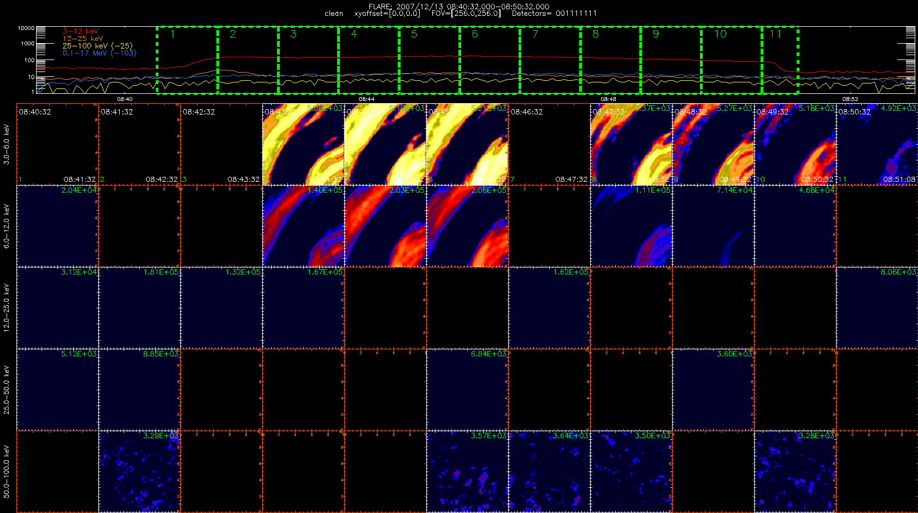918x513 pixels.
Task: Open the 50.0-100.0 keV image labeled 3.29E+03
Action: tap(139, 472)
